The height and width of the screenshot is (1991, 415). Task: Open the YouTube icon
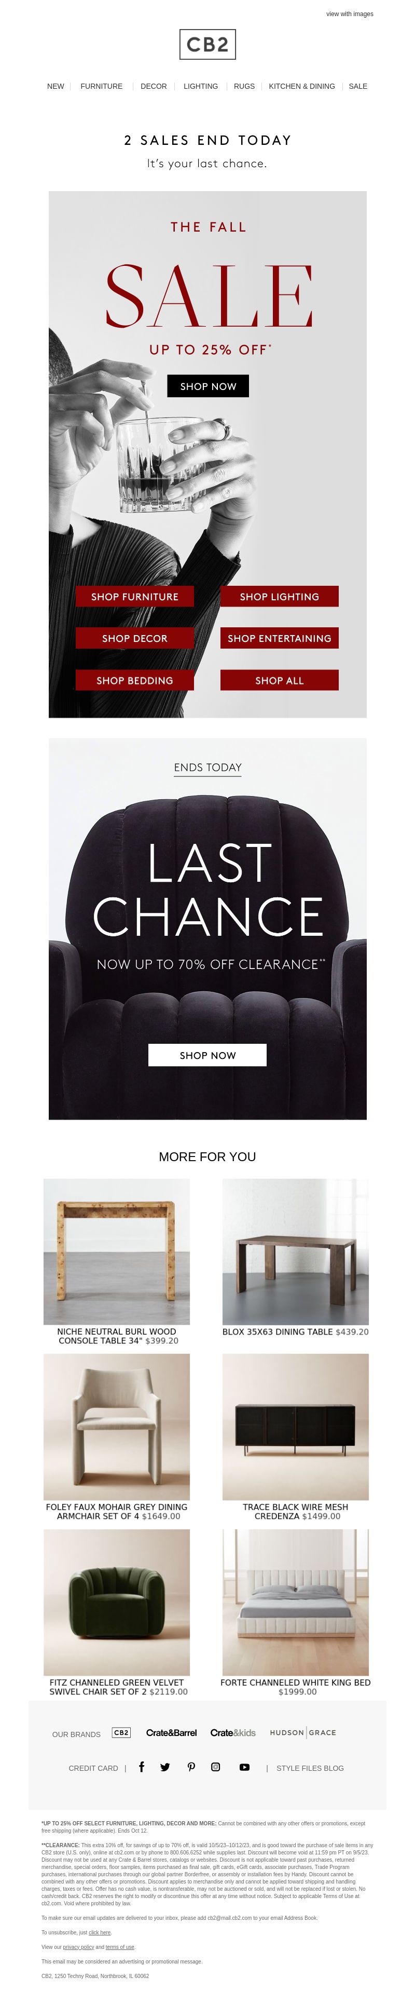244,1766
